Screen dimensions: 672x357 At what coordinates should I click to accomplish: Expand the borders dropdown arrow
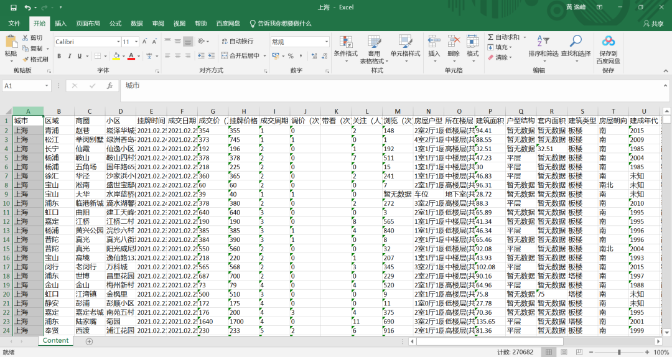(105, 56)
